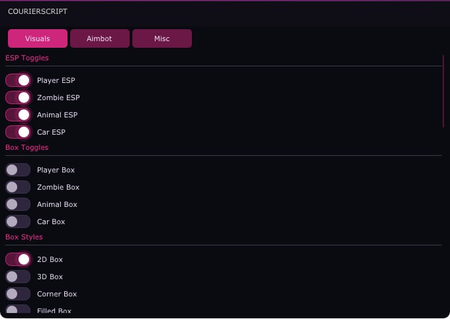Screen dimensions: 450x319
Task: Click the ESP Toggles section header
Action: click(27, 58)
